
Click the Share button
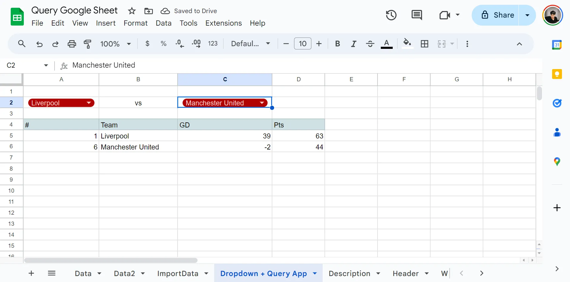pyautogui.click(x=496, y=15)
